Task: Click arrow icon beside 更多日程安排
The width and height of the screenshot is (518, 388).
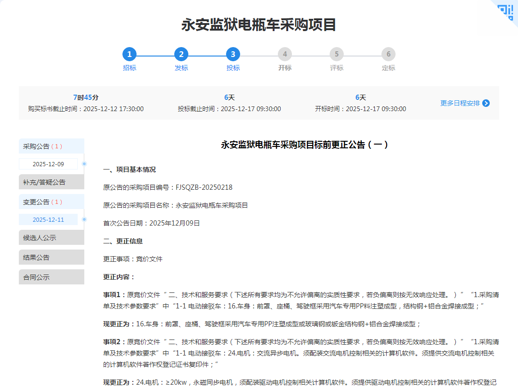Action: (x=486, y=103)
